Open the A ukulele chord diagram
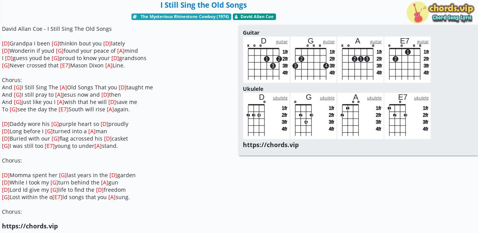 click(x=360, y=116)
